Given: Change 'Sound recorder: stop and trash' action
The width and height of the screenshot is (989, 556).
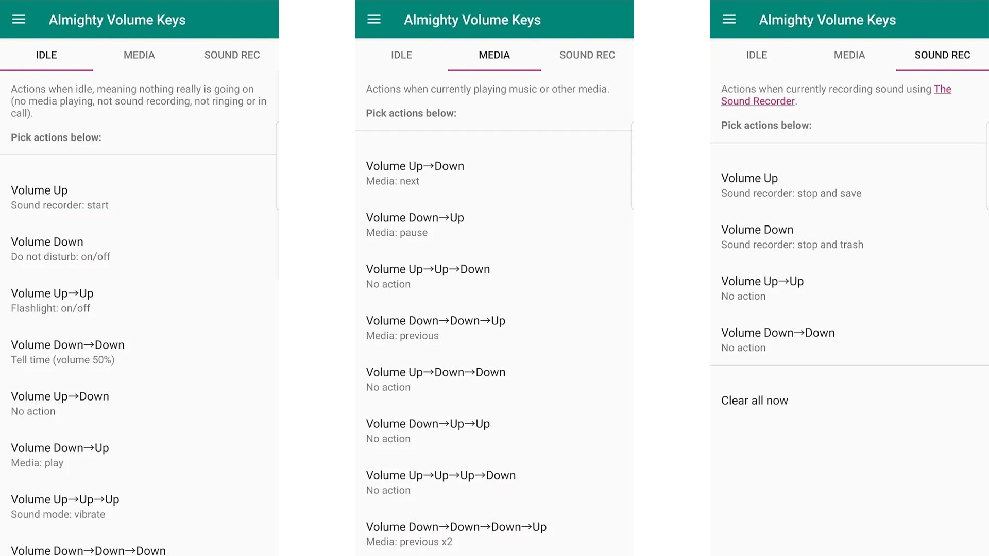Looking at the screenshot, I should tap(792, 237).
